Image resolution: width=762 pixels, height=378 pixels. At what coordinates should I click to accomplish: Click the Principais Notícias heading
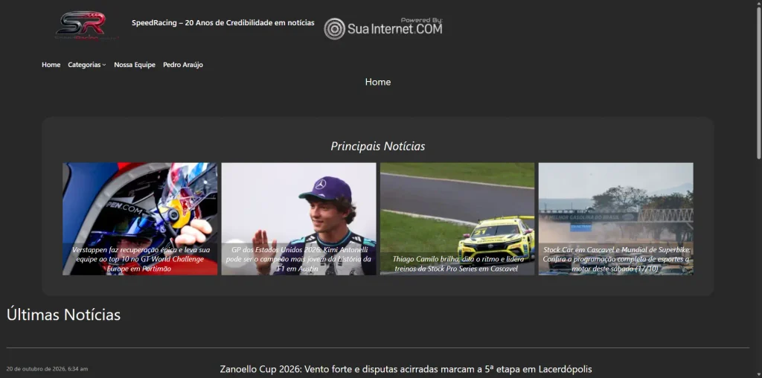tap(378, 147)
